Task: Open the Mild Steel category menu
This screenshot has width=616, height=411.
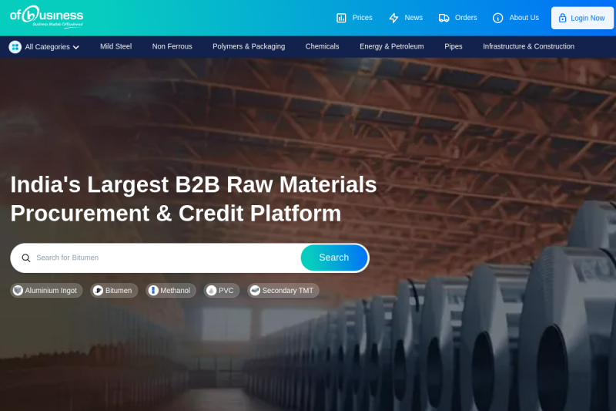Action: pos(115,46)
